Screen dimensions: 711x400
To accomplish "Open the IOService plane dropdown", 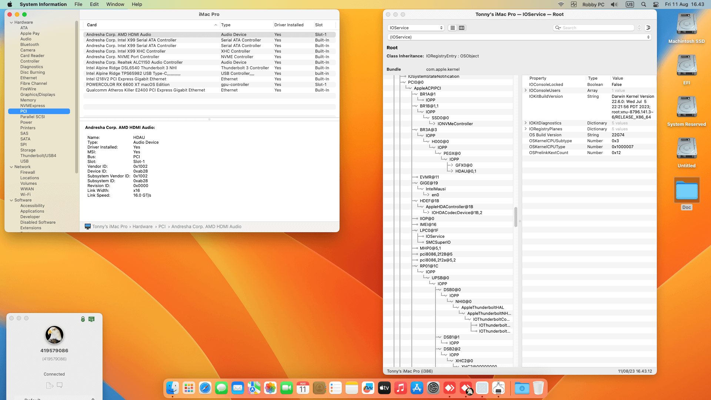I will pyautogui.click(x=415, y=28).
